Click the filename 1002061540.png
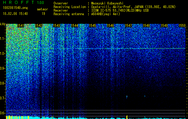This screenshot has height=119, width=188. point(16,8)
